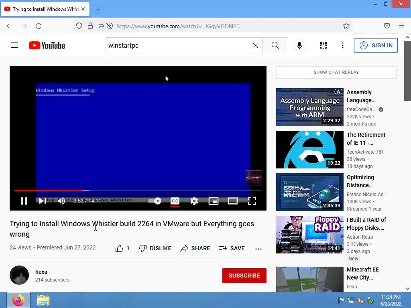Open The Retirement of IE 11 video title
The width and height of the screenshot is (411, 308).
[366, 139]
